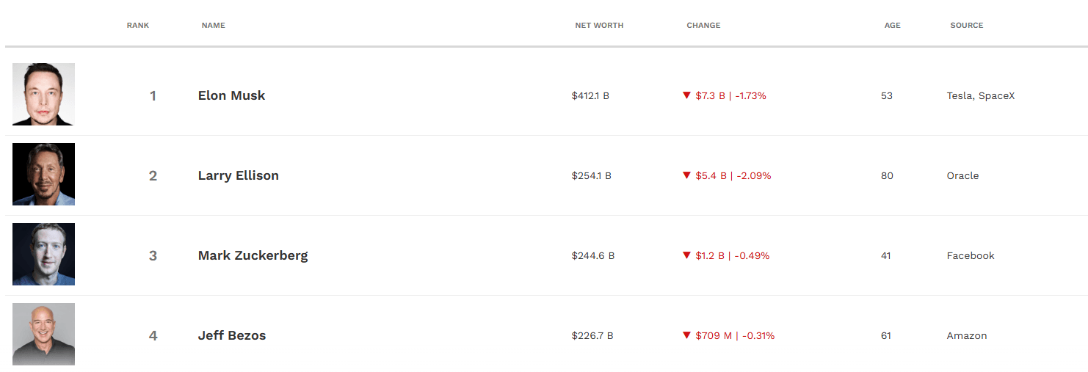The height and width of the screenshot is (372, 1088).
Task: Click Elon Musk's profile photo
Action: coord(43,94)
